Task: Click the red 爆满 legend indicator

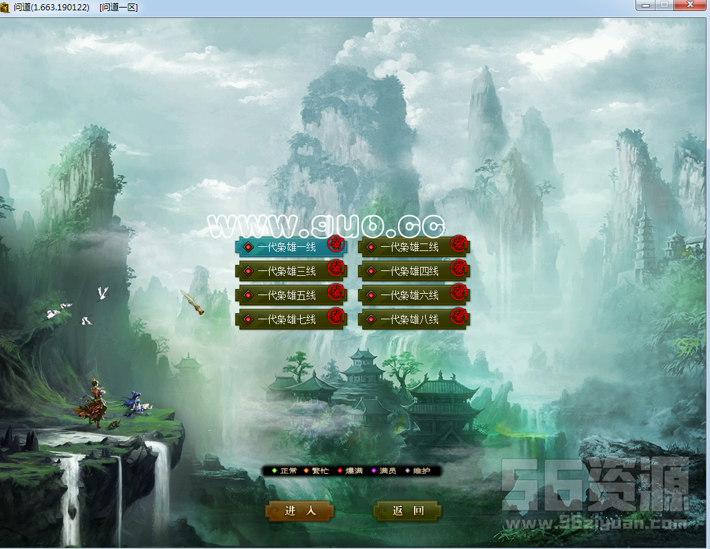Action: coord(339,471)
